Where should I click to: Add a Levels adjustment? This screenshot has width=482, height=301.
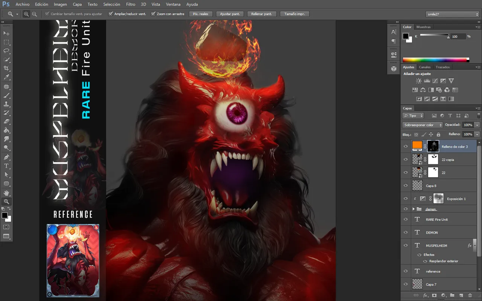click(427, 81)
